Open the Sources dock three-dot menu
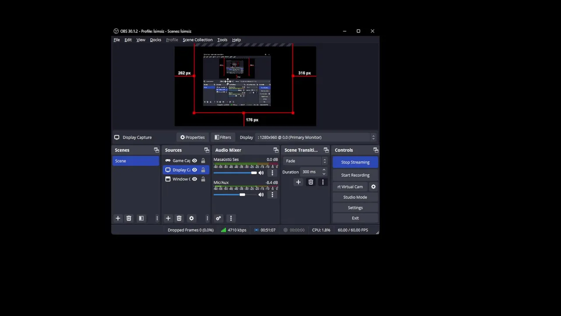 (x=207, y=218)
